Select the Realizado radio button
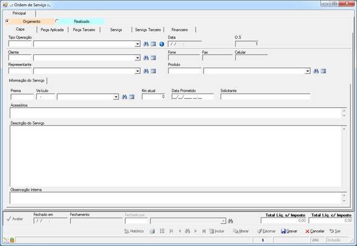Screen dimensions: 357x246 [57, 21]
